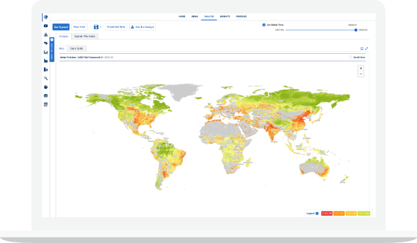Click the red legend color swatch

(327, 213)
